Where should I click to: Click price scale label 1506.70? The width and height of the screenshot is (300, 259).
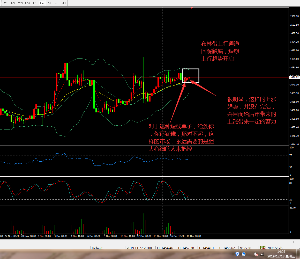[295, 16]
